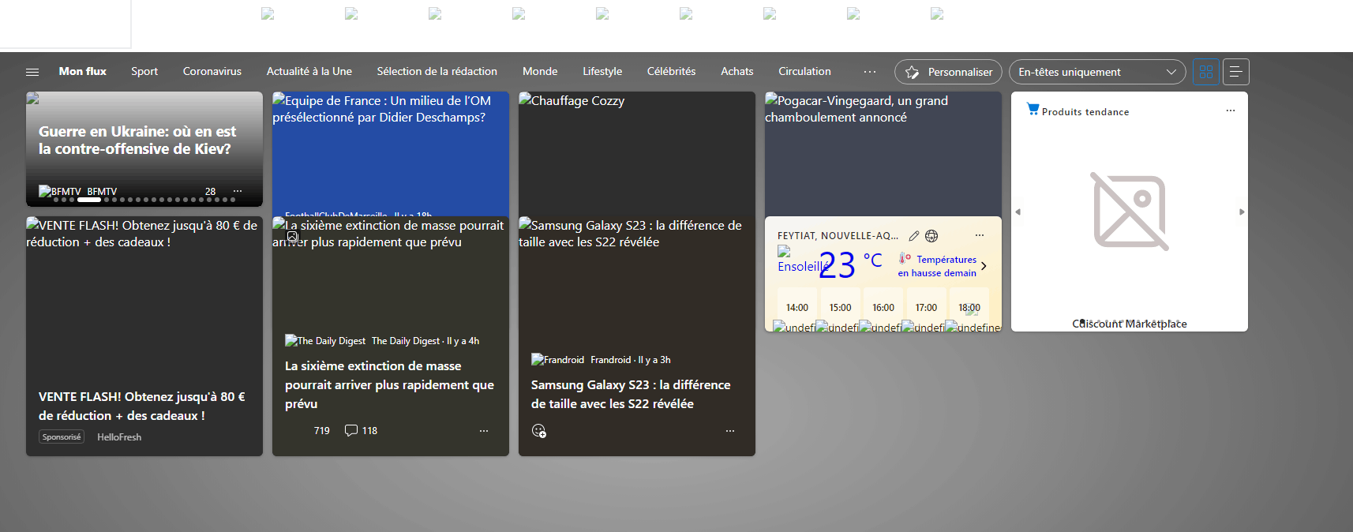Open the Coronavirus tab
This screenshot has width=1353, height=532.
coord(212,71)
